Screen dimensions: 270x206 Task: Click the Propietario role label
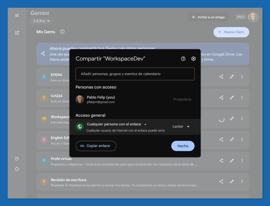182,99
